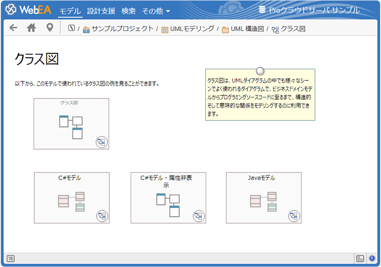Open the C#モデル - 属性非表示 thumbnail
The width and height of the screenshot is (381, 267).
tap(168, 198)
